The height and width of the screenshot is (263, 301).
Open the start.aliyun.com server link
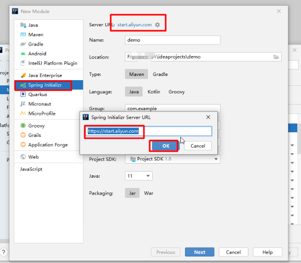click(x=135, y=25)
